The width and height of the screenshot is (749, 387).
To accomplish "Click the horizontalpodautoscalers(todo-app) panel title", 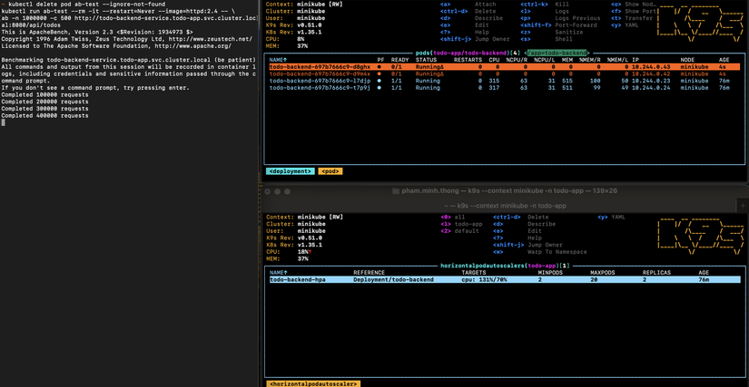I will pyautogui.click(x=505, y=266).
